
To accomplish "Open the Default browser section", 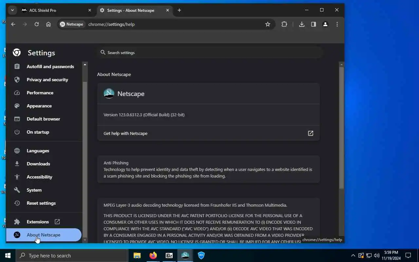I will [44, 119].
